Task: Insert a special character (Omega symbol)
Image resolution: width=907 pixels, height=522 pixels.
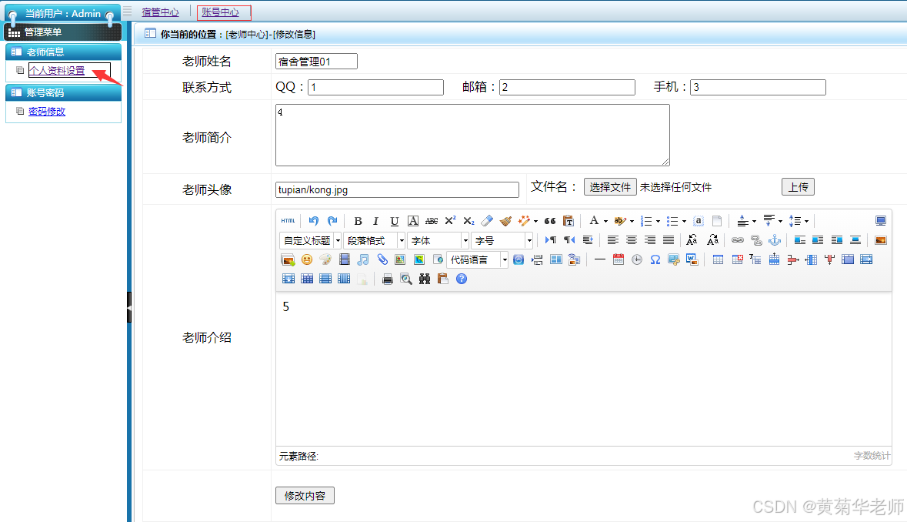Action: [655, 259]
